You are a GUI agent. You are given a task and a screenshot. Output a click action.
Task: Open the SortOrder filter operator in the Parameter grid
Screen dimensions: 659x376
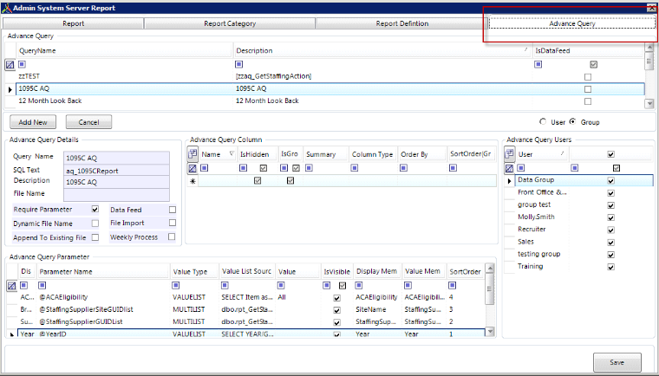453,286
